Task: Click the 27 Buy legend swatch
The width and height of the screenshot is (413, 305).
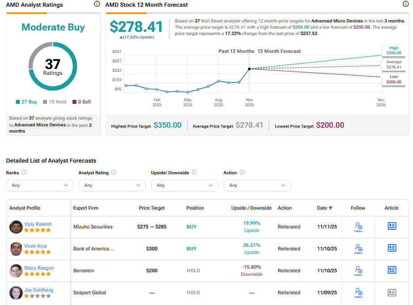Action: coord(18,102)
